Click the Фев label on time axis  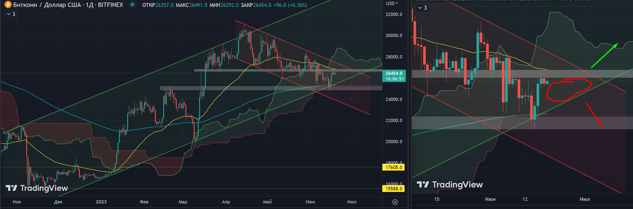[x=144, y=202]
